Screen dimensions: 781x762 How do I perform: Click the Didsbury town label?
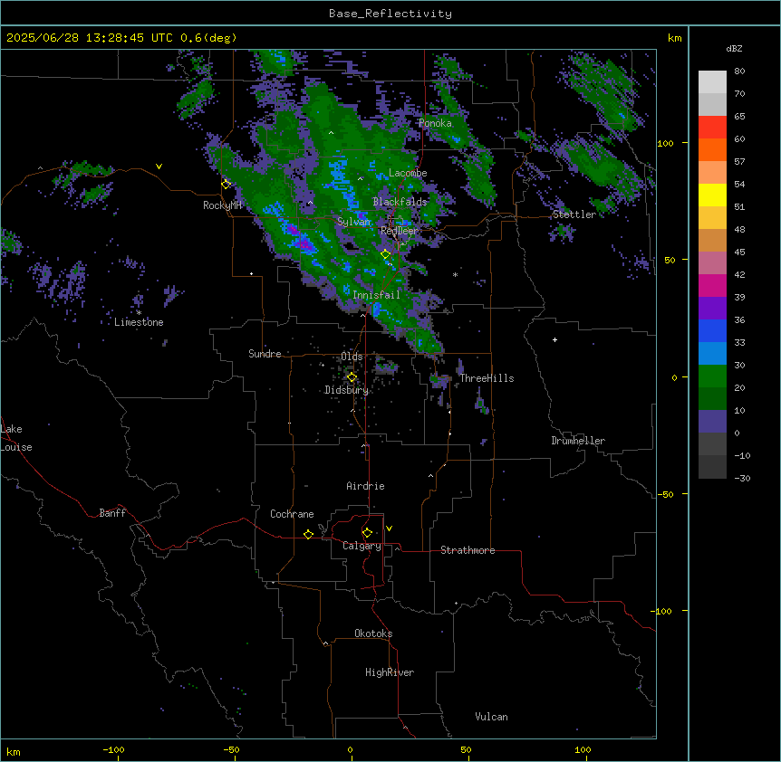click(x=346, y=390)
